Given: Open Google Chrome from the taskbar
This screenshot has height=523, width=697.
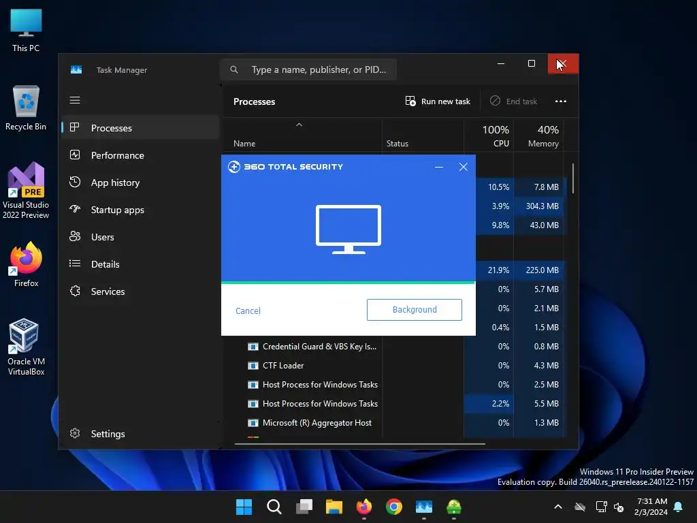Looking at the screenshot, I should click(394, 507).
